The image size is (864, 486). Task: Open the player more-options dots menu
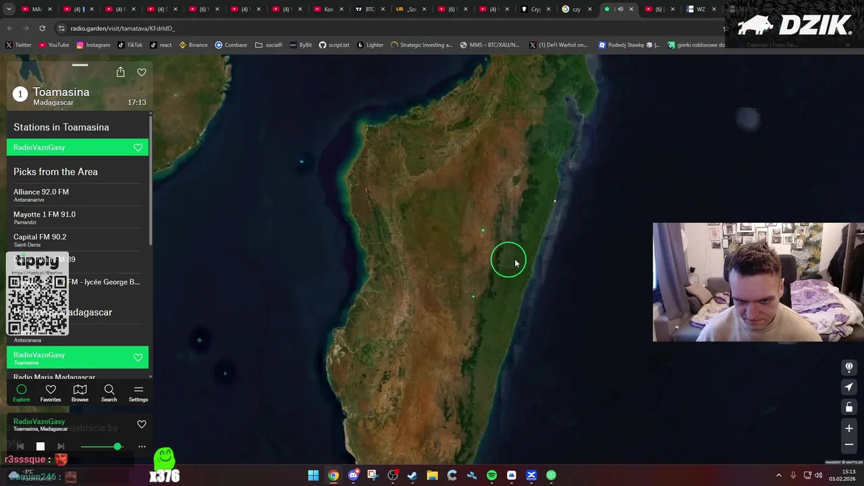coord(142,446)
